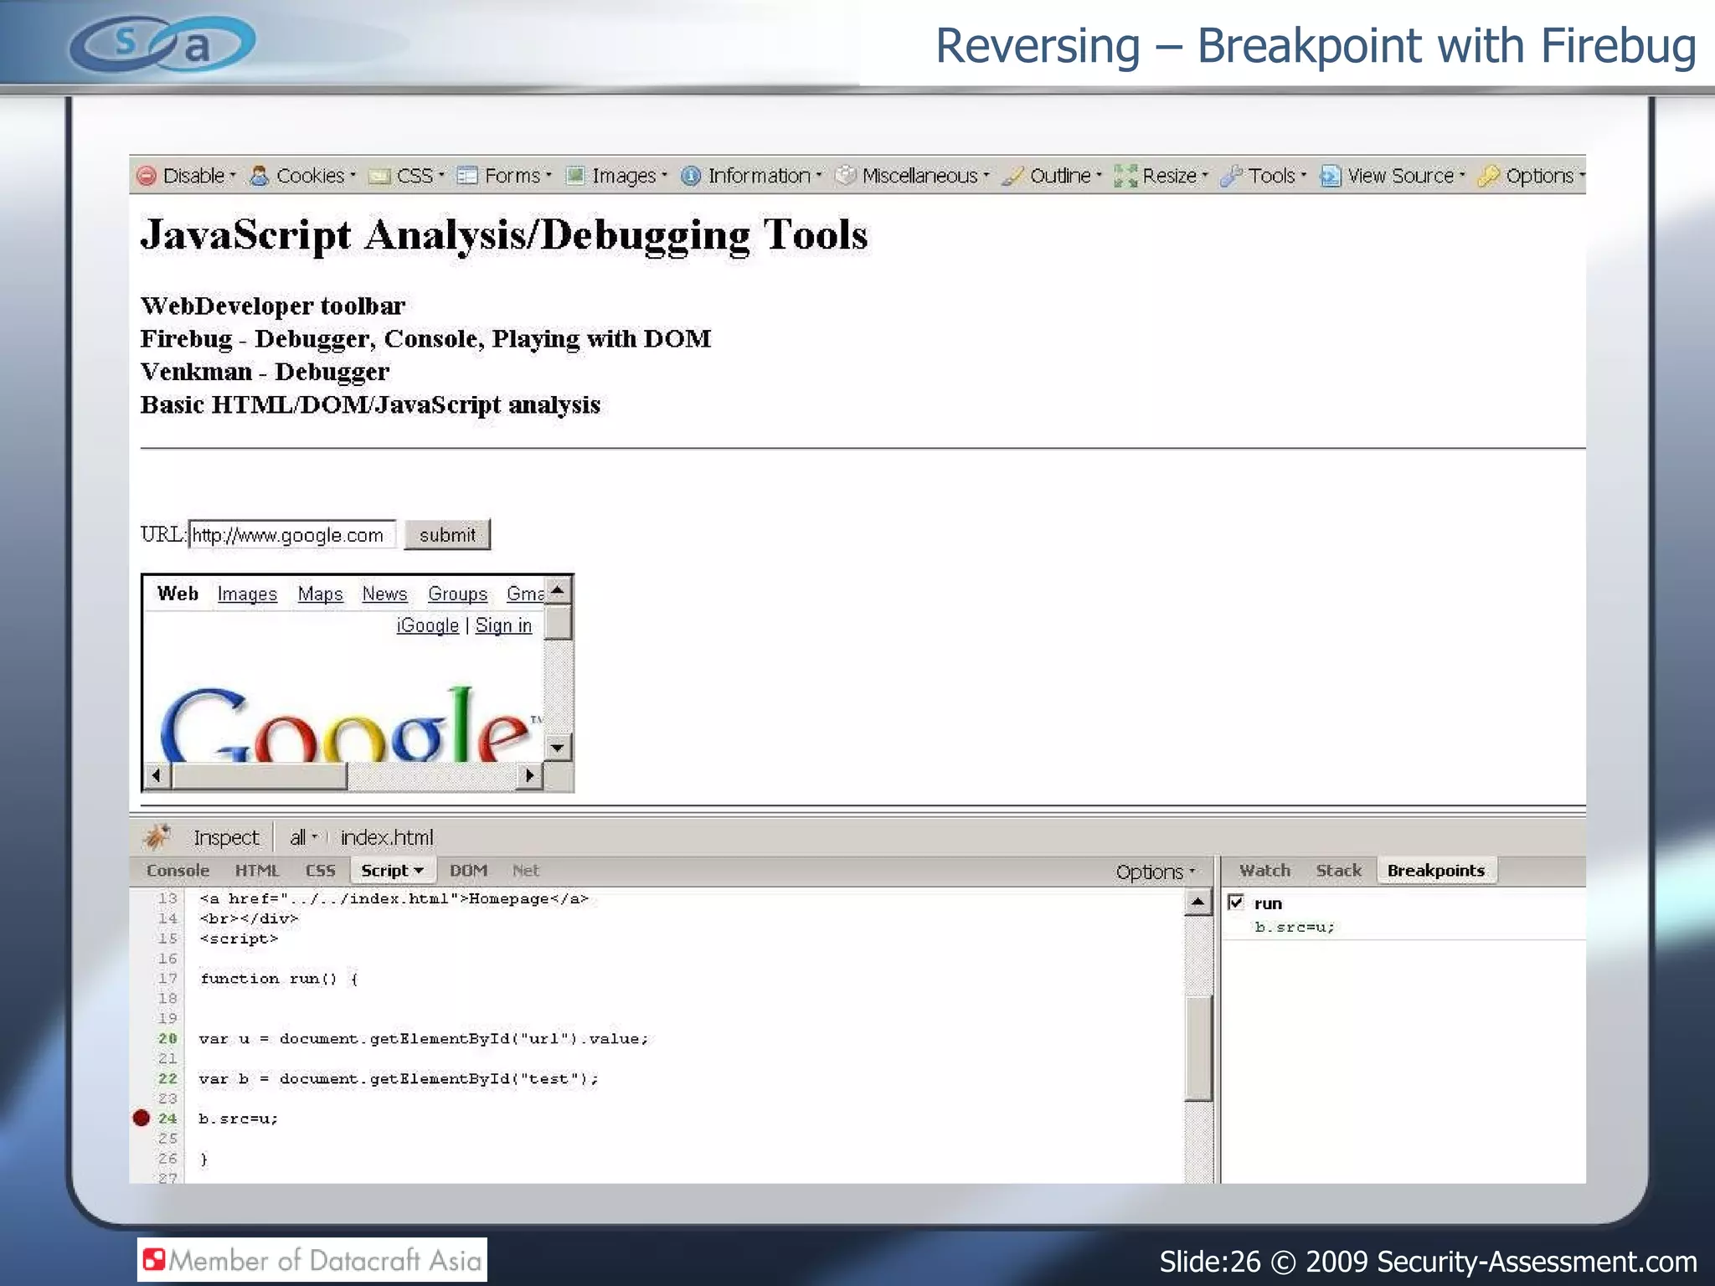Viewport: 1715px width, 1286px height.
Task: Open the Miscellaneous dropdown menu
Action: click(x=926, y=176)
